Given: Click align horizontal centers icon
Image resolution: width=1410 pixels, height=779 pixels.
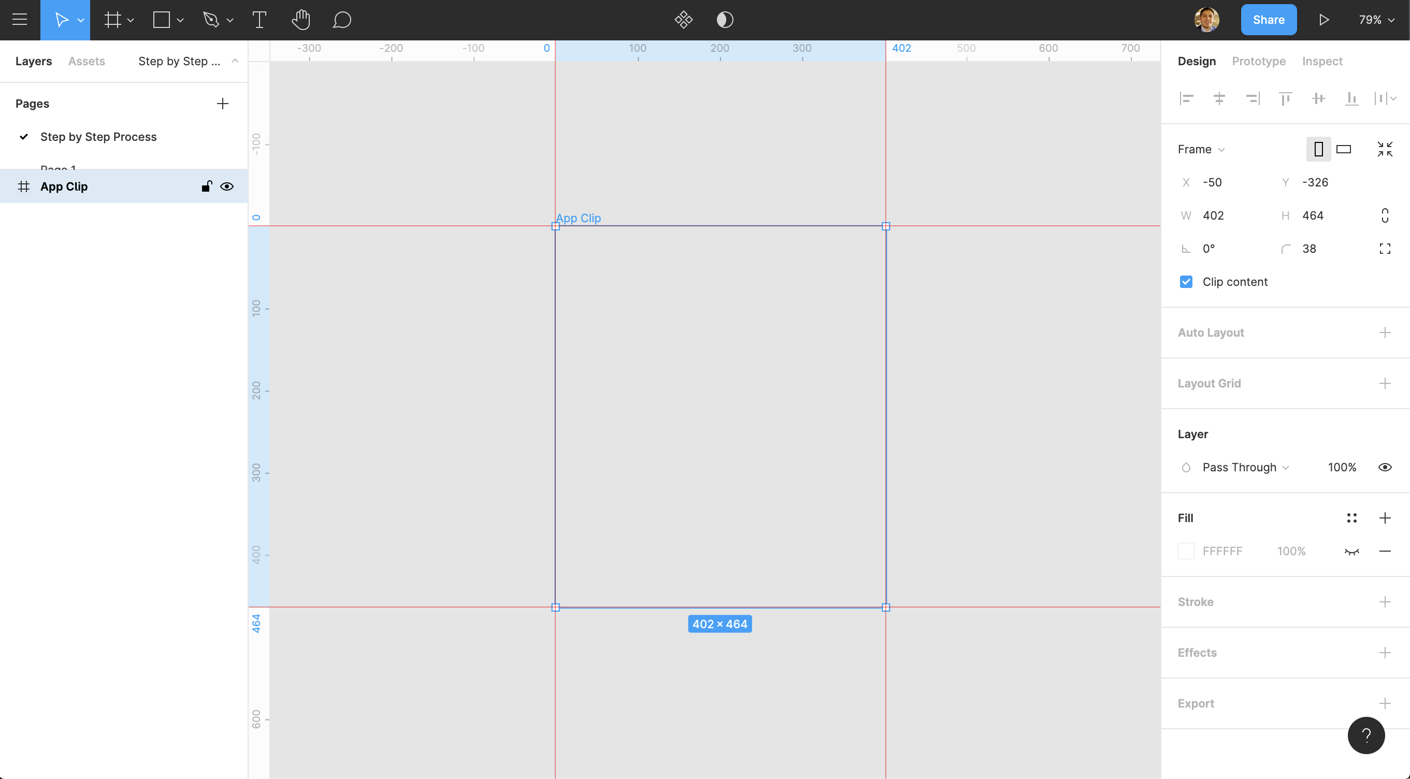Looking at the screenshot, I should (x=1219, y=98).
